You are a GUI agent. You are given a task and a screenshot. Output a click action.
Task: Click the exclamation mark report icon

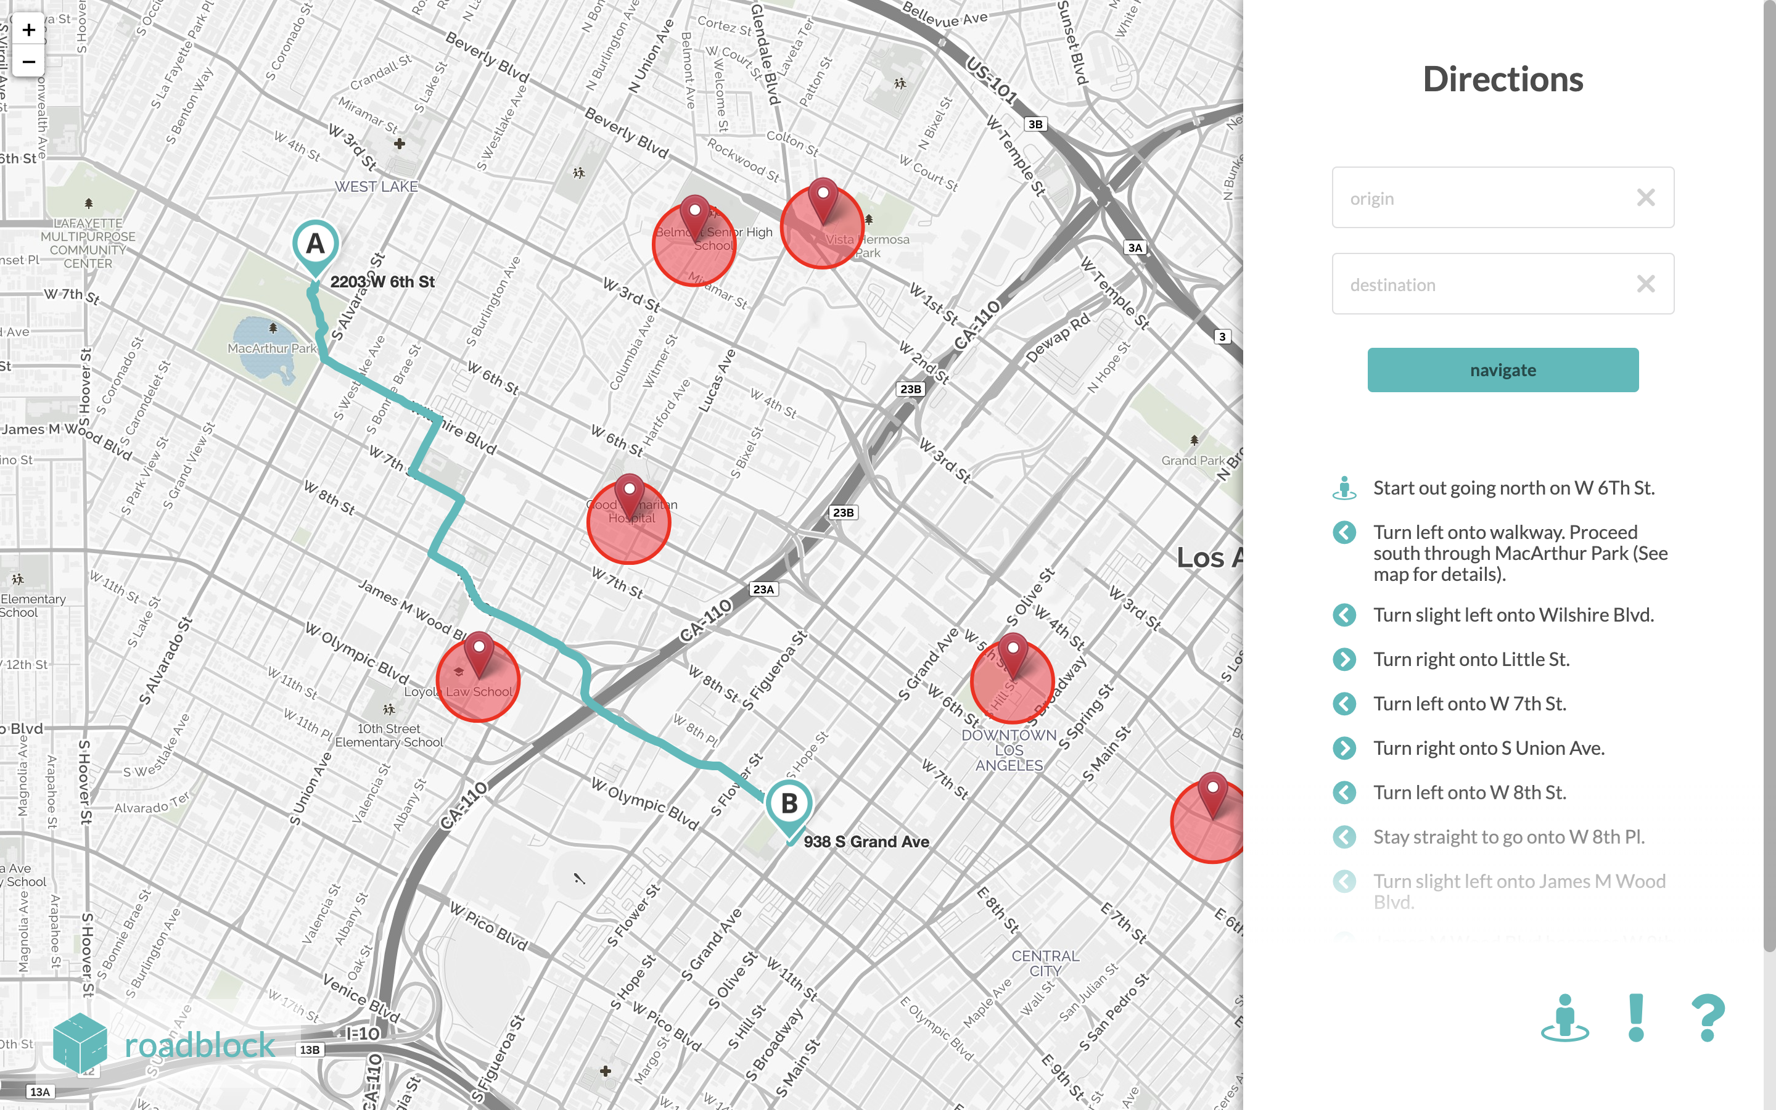pyautogui.click(x=1636, y=1017)
